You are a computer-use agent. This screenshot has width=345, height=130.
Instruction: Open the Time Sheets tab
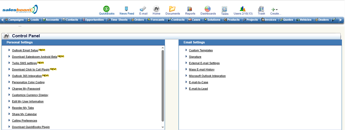point(117,20)
